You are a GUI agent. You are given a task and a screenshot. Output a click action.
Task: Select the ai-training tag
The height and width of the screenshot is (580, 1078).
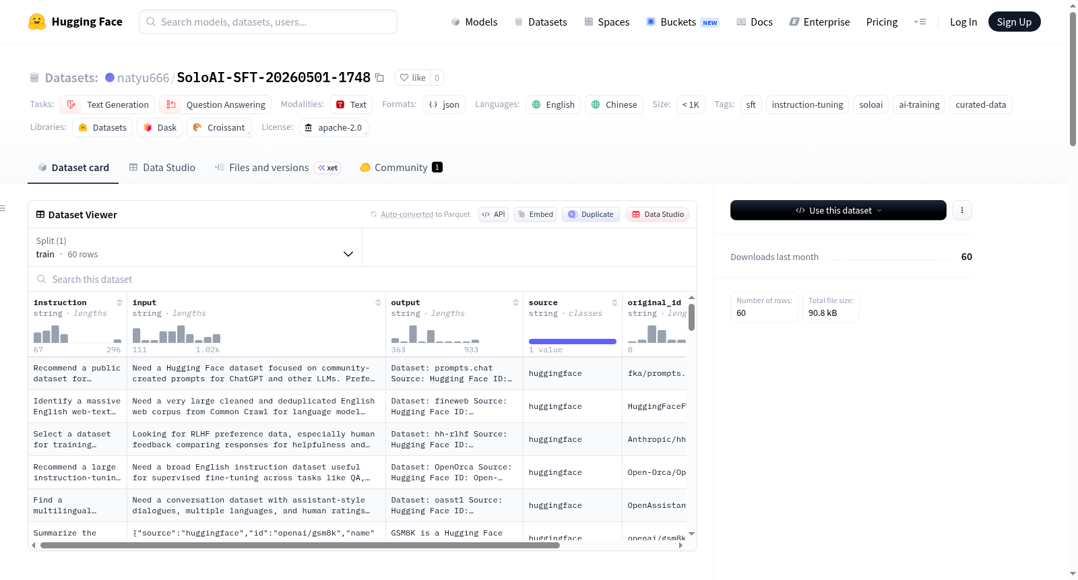(x=919, y=104)
